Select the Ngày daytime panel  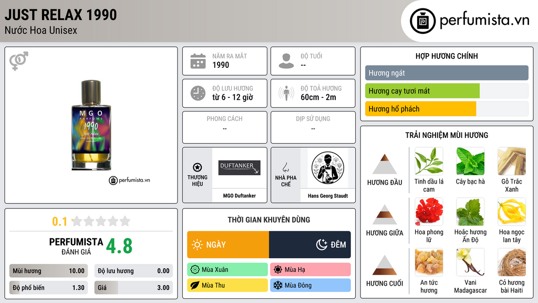(228, 245)
